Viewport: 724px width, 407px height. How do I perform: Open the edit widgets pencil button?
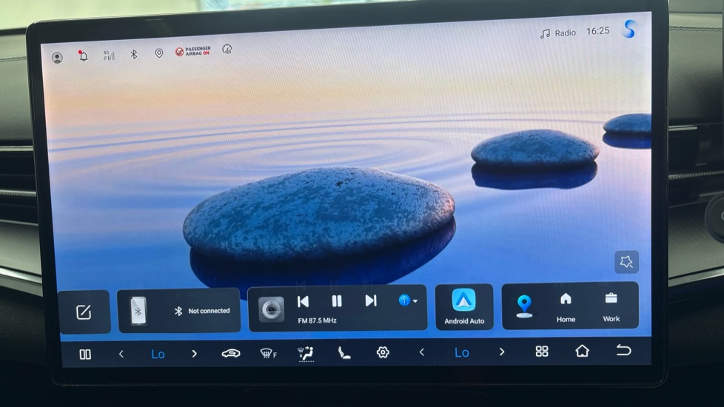[x=84, y=312]
